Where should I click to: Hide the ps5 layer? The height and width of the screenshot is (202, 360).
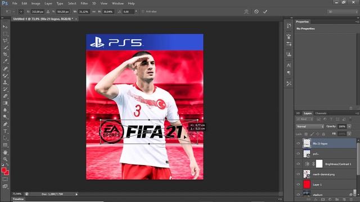pyautogui.click(x=298, y=154)
